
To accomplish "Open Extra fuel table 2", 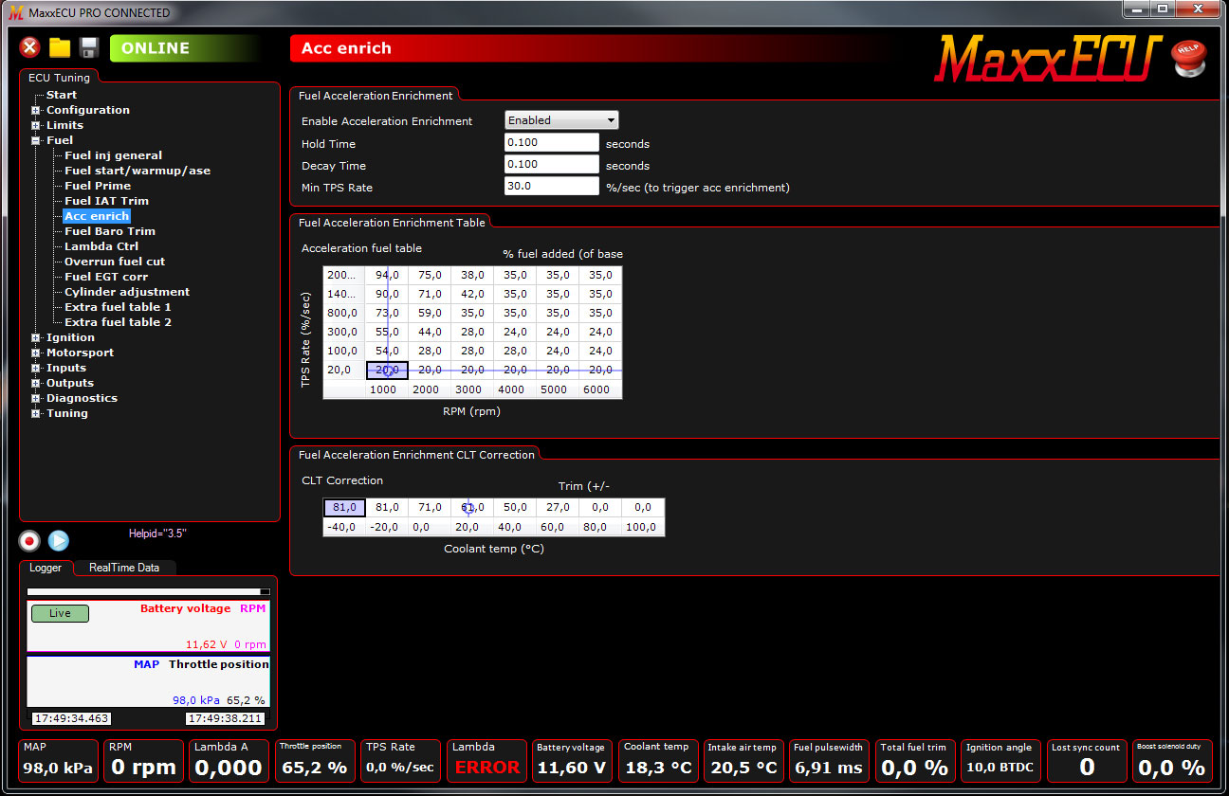I will tap(118, 322).
